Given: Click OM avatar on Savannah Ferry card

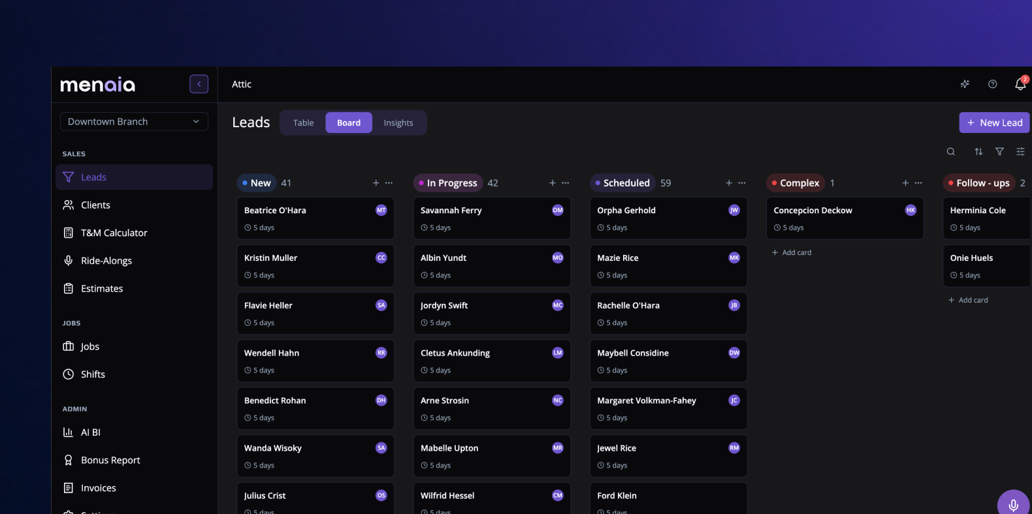Looking at the screenshot, I should [558, 210].
